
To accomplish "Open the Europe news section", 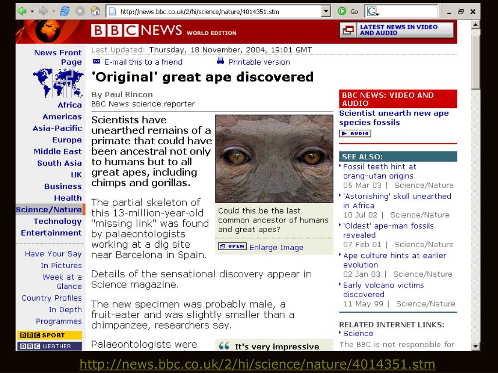I will click(67, 140).
